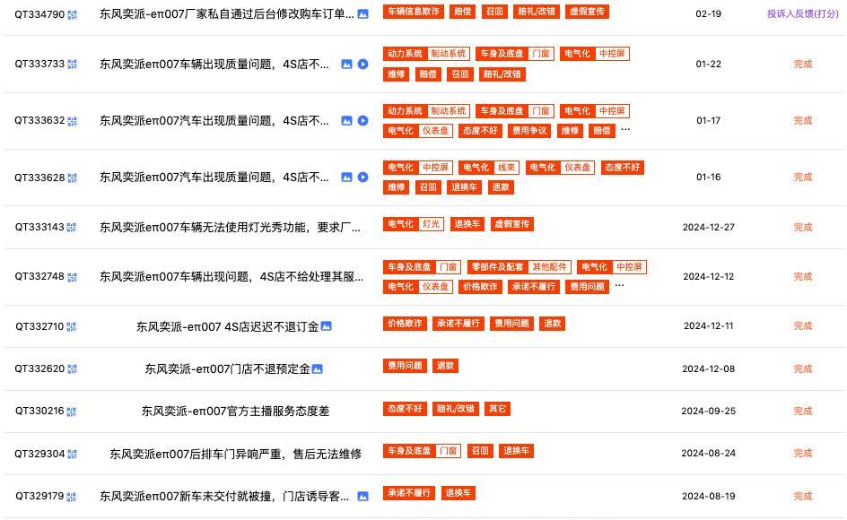
Task: Show the QR code for complaint QT329179
Action: point(71,497)
